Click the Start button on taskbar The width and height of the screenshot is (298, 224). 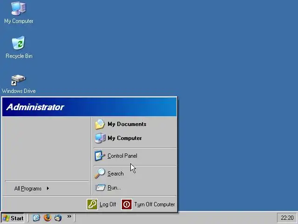tap(13, 218)
